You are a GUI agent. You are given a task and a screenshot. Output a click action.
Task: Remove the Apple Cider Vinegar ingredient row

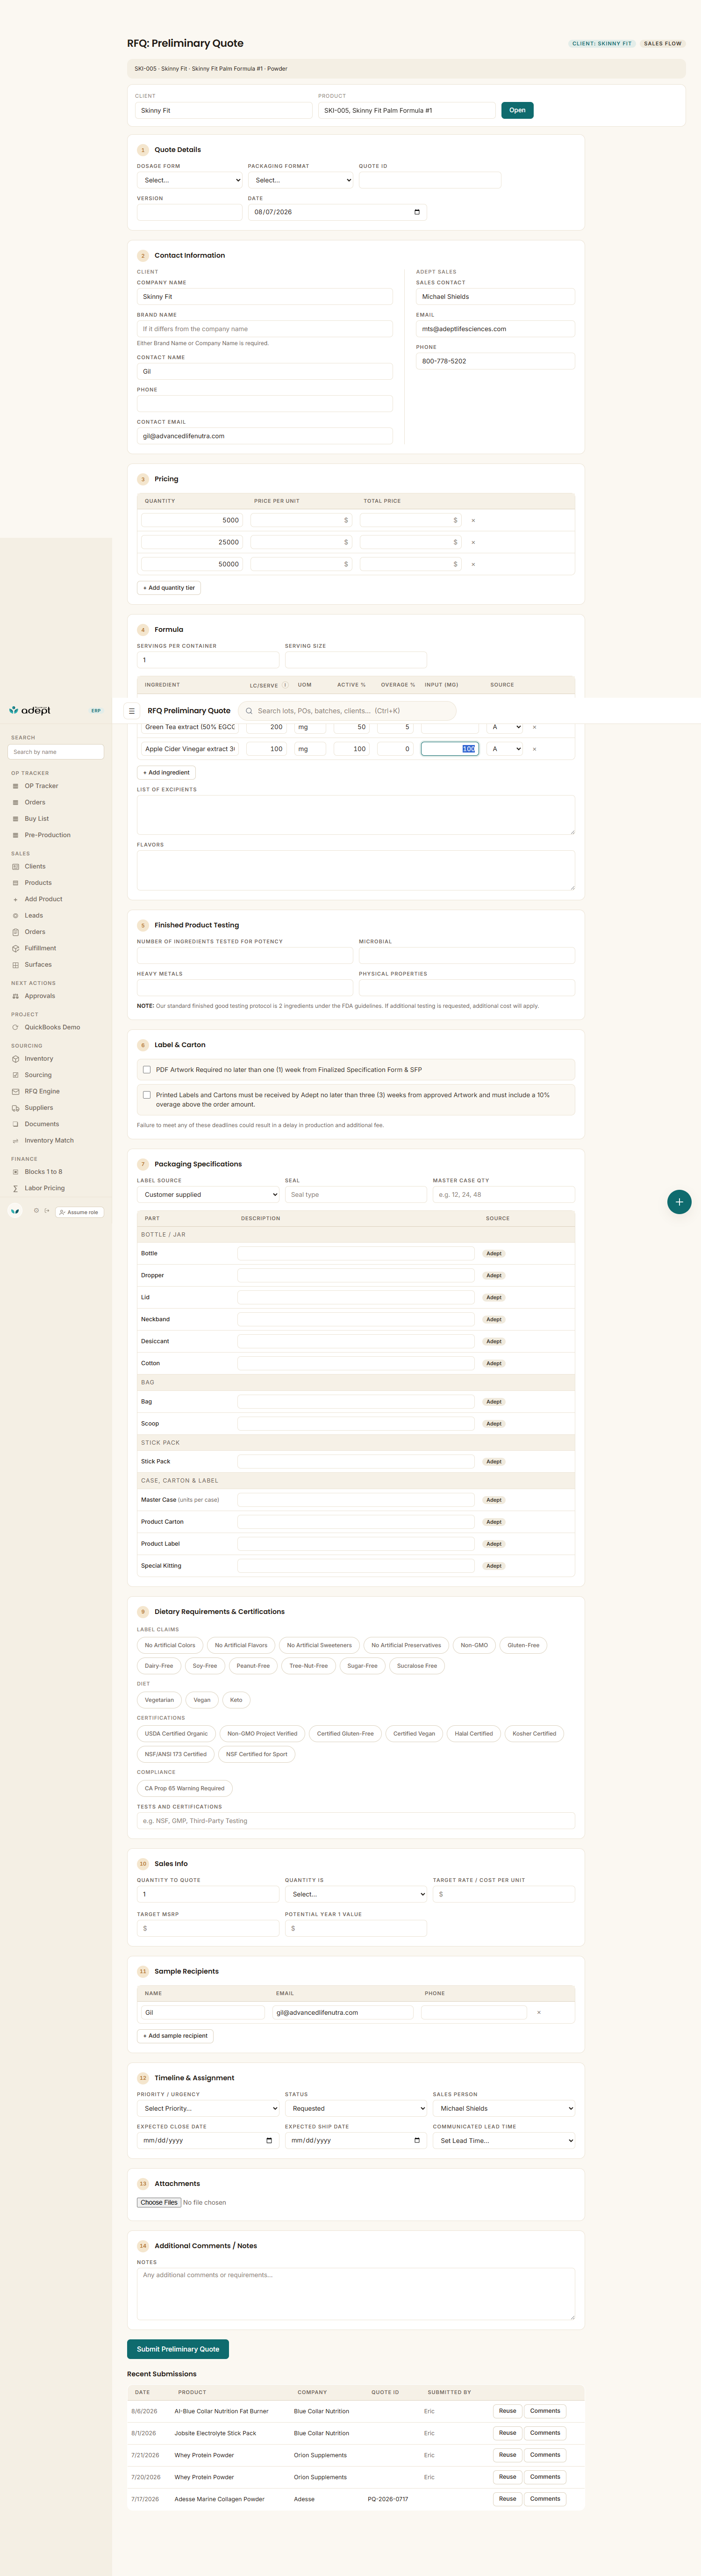[x=534, y=749]
